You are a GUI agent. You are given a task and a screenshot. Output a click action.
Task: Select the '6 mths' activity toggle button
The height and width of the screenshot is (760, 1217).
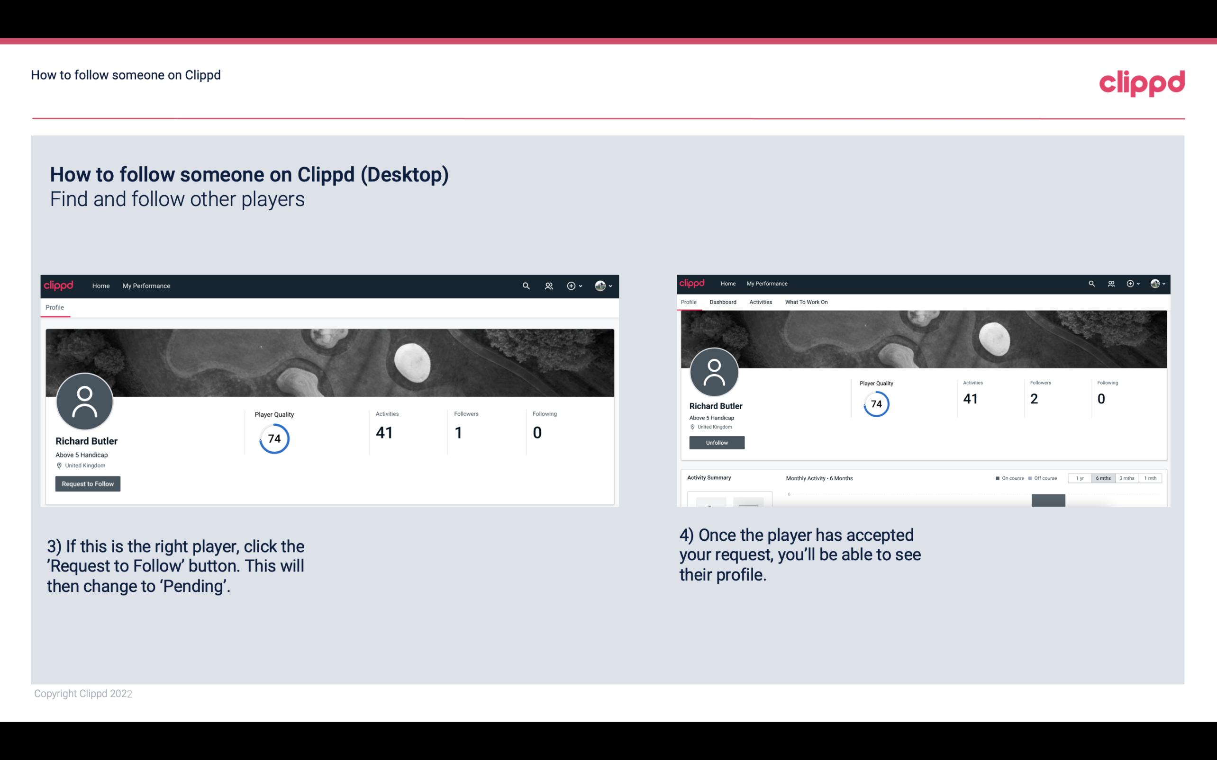tap(1102, 478)
